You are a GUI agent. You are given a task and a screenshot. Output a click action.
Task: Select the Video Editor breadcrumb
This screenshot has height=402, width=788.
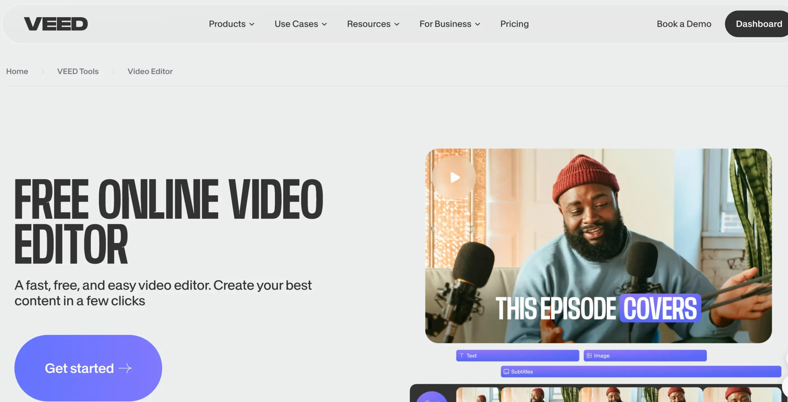pyautogui.click(x=150, y=71)
